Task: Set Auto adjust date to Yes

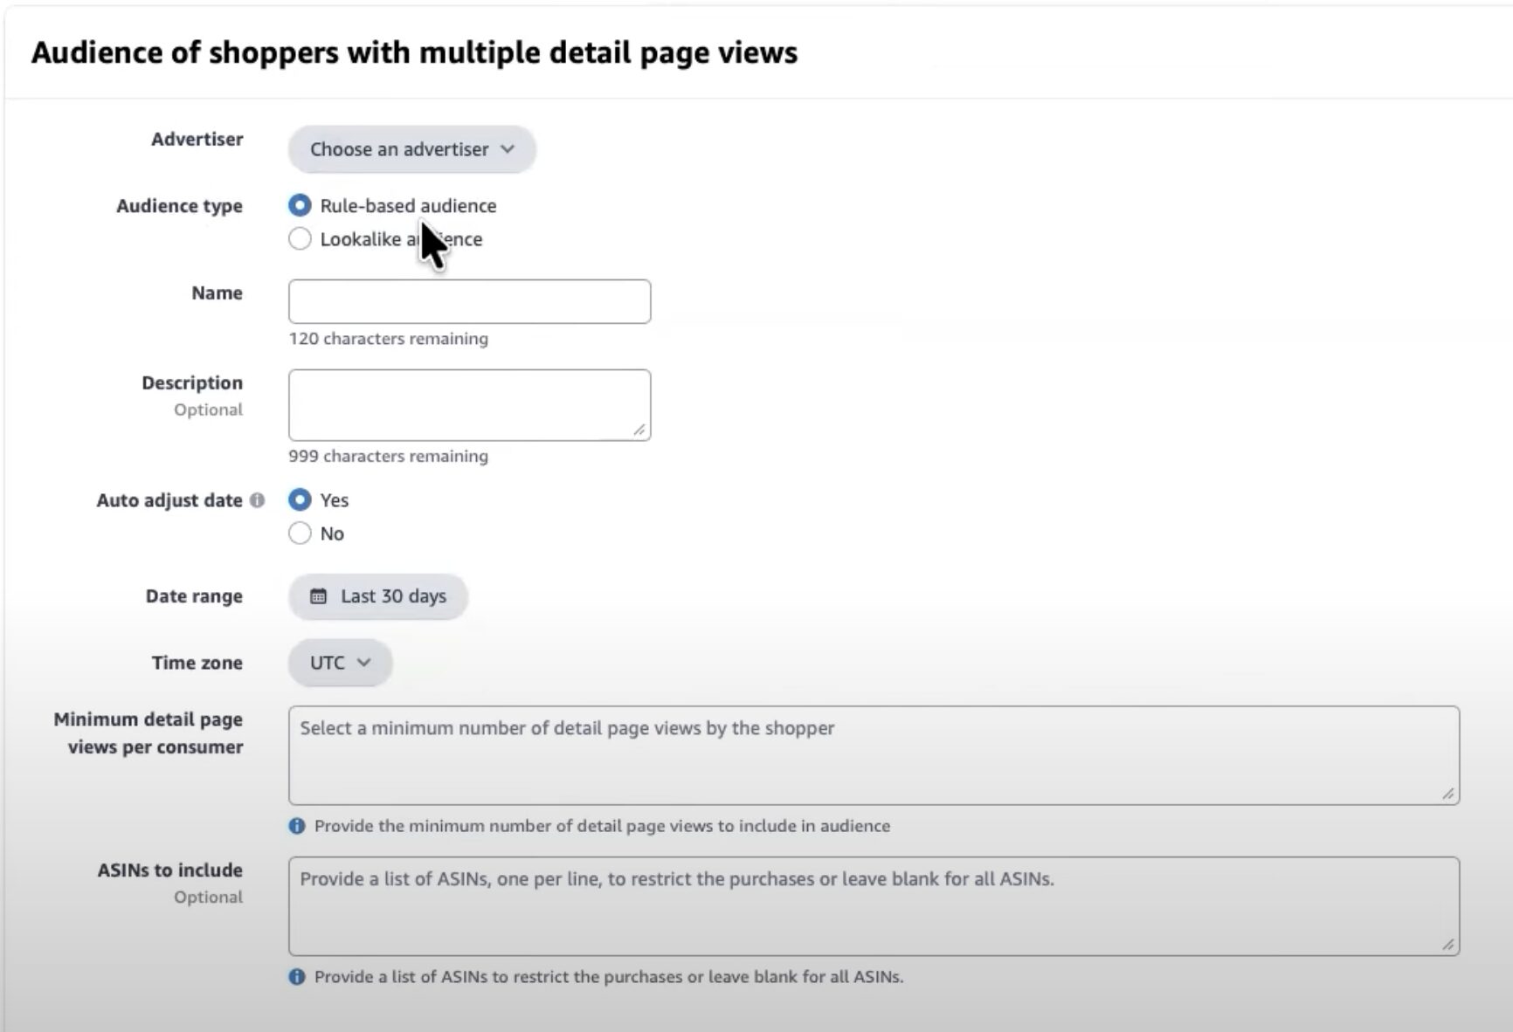Action: pyautogui.click(x=300, y=500)
